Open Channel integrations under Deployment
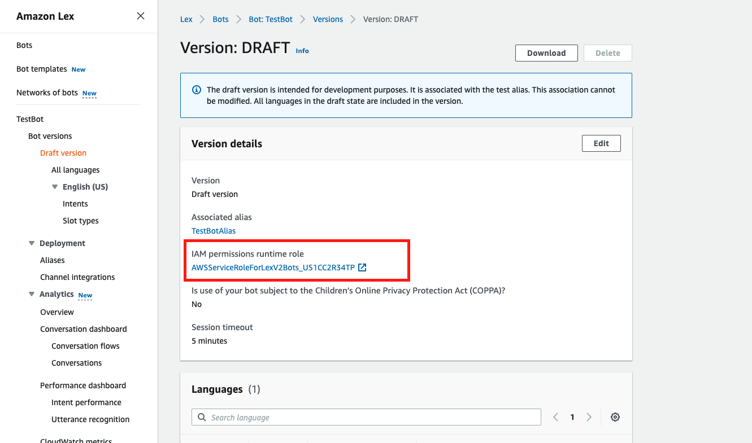 pyautogui.click(x=77, y=277)
